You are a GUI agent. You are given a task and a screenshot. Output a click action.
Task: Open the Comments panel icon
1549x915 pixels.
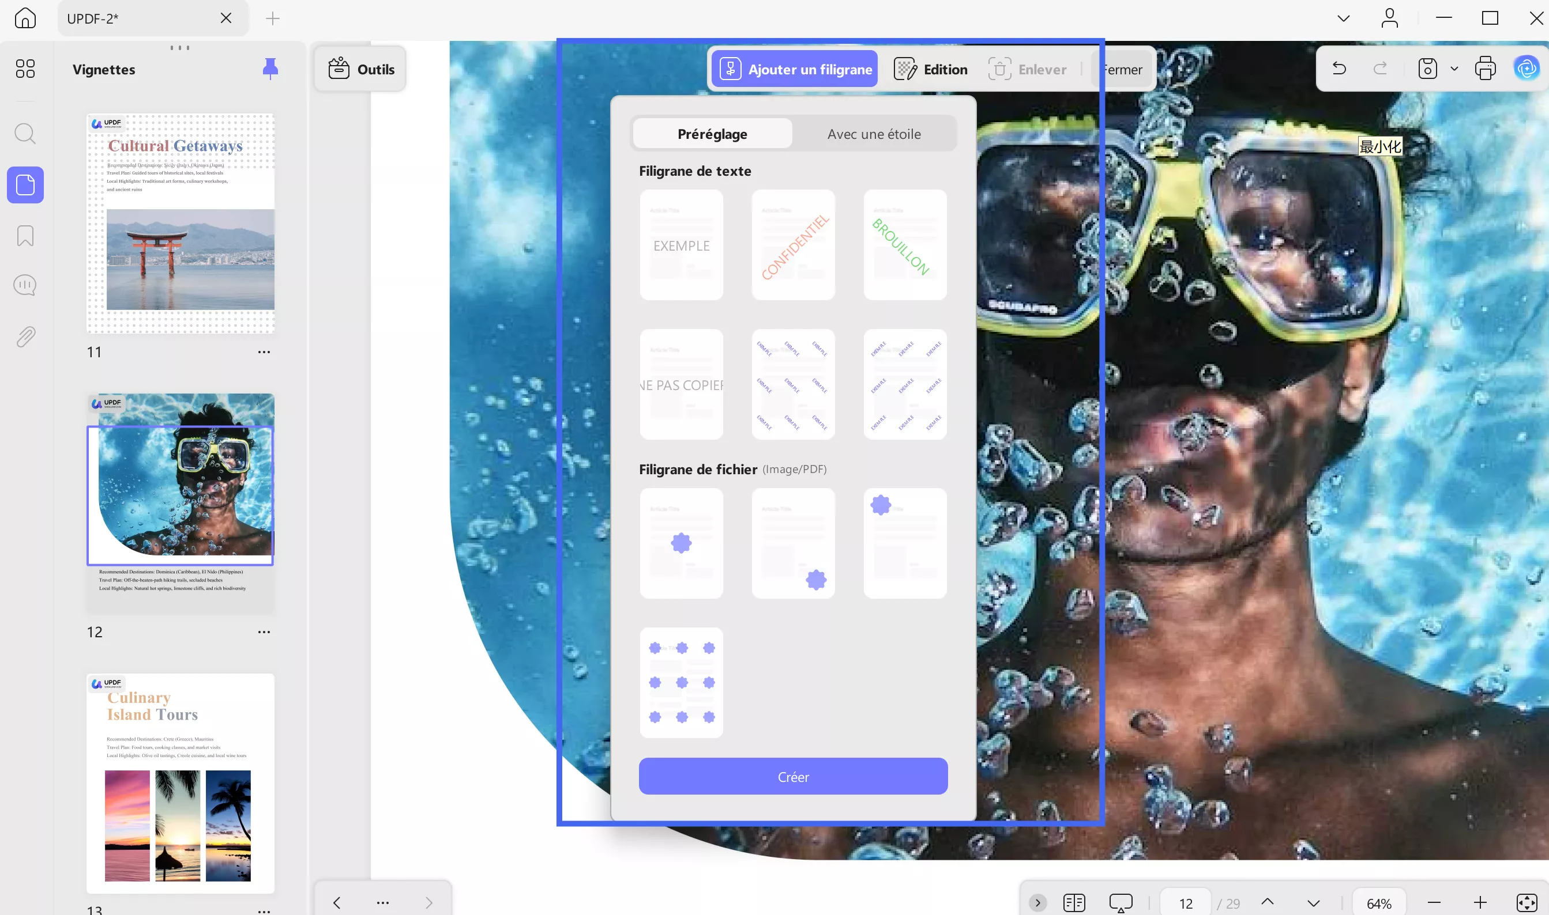(25, 285)
